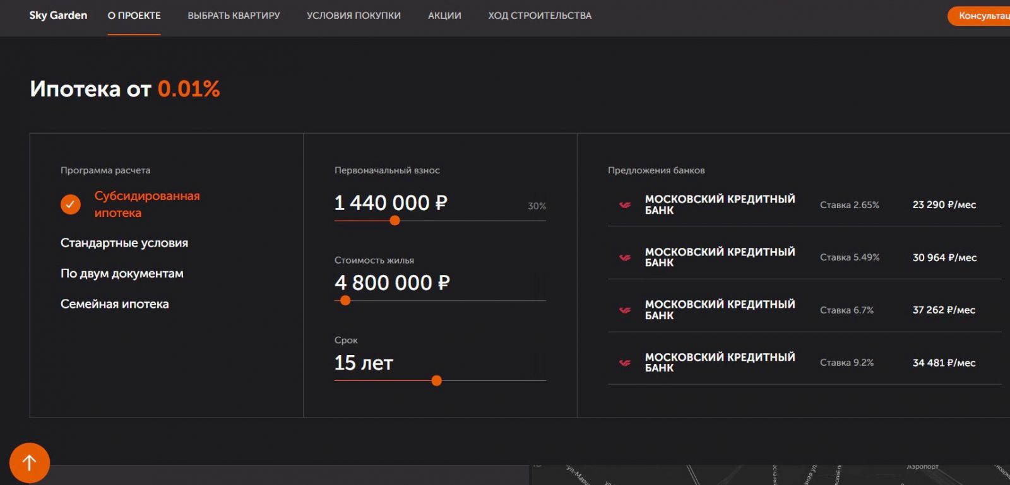Select the checked Субсидированная ипотека radio icon
The height and width of the screenshot is (485, 1010).
click(x=71, y=204)
